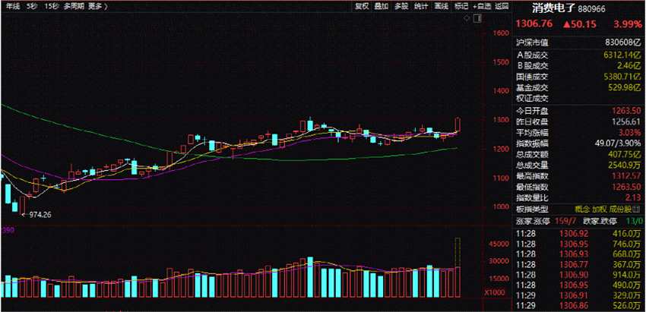Activate the 画线 drawing tool
This screenshot has width=646, height=312.
441,6
